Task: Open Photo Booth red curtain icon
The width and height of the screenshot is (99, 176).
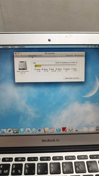Action: pos(64,130)
